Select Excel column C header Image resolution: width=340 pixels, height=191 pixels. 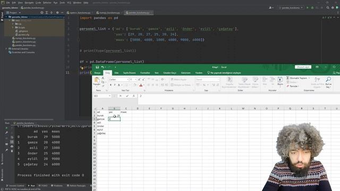pos(126,108)
